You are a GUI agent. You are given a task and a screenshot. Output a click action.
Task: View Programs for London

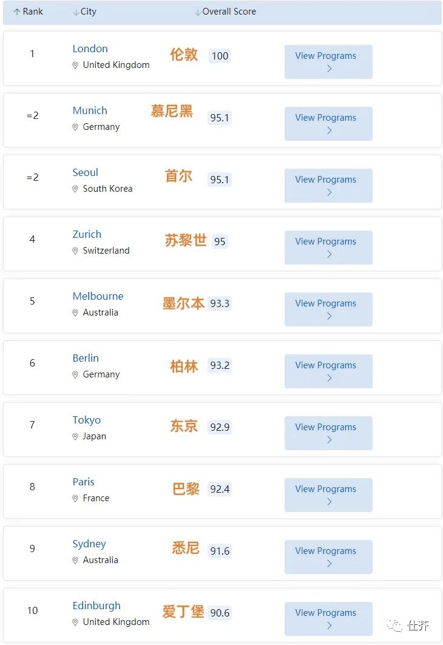point(328,62)
